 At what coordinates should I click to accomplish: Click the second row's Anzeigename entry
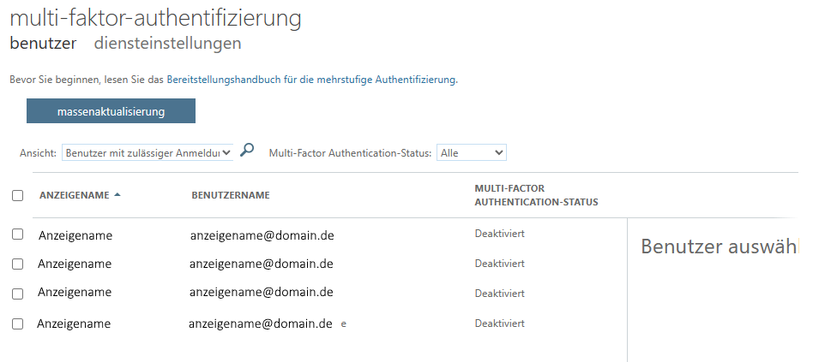(75, 264)
